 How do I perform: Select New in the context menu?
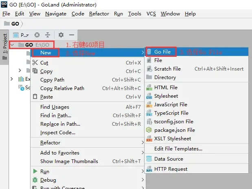(88, 53)
